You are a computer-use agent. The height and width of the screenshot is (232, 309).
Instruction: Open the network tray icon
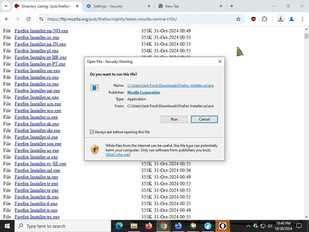263,226
